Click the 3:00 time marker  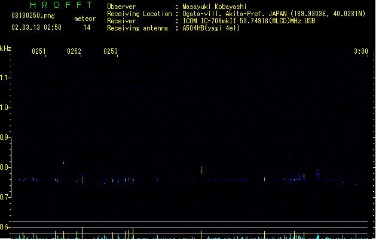click(361, 51)
